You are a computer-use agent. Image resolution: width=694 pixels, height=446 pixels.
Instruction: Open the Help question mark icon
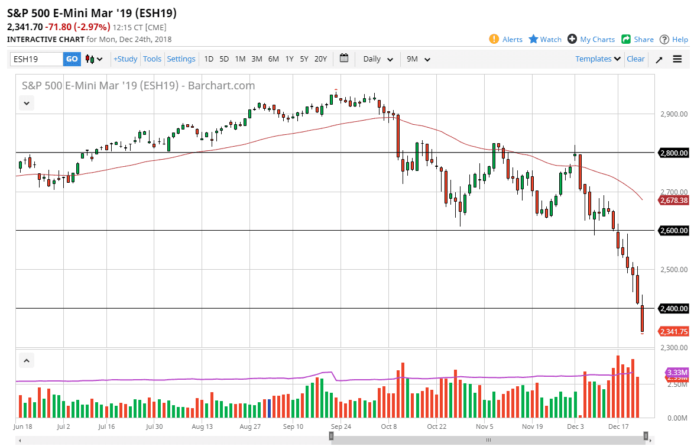coord(664,39)
